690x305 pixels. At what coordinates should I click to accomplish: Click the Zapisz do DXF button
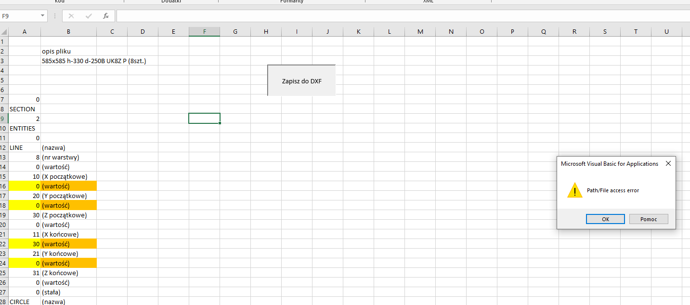coord(301,80)
